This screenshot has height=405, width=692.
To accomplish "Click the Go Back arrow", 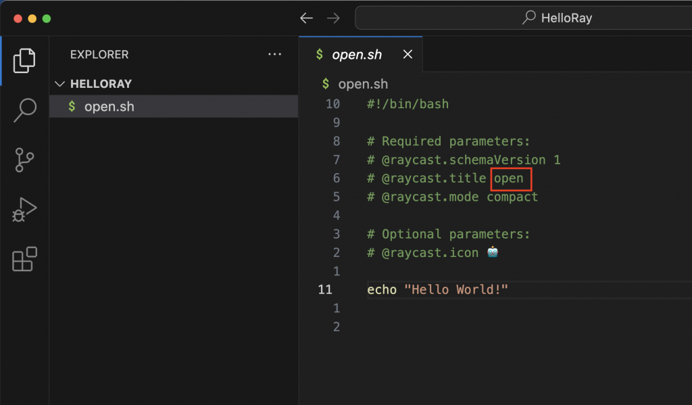I will point(306,18).
